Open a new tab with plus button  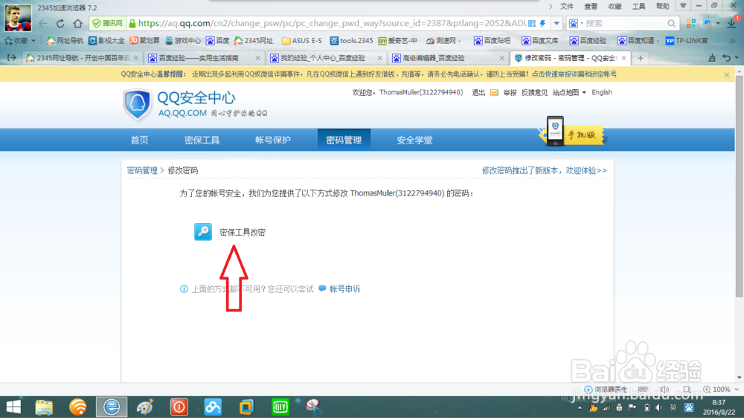(640, 58)
